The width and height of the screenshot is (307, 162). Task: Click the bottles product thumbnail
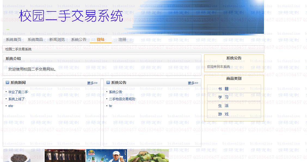[65, 155]
